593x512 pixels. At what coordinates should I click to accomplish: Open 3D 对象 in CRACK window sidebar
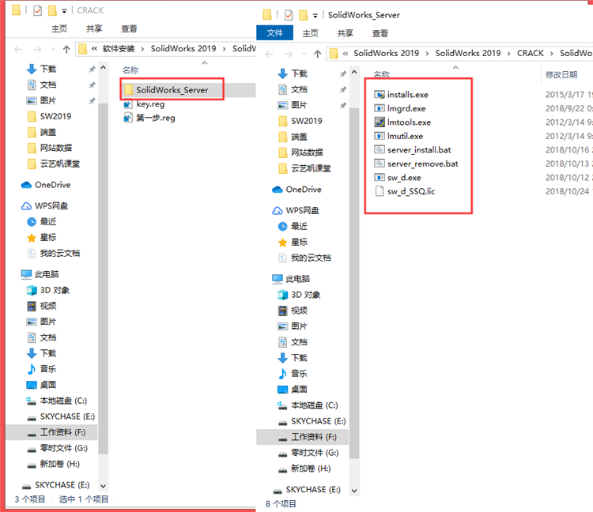point(47,290)
